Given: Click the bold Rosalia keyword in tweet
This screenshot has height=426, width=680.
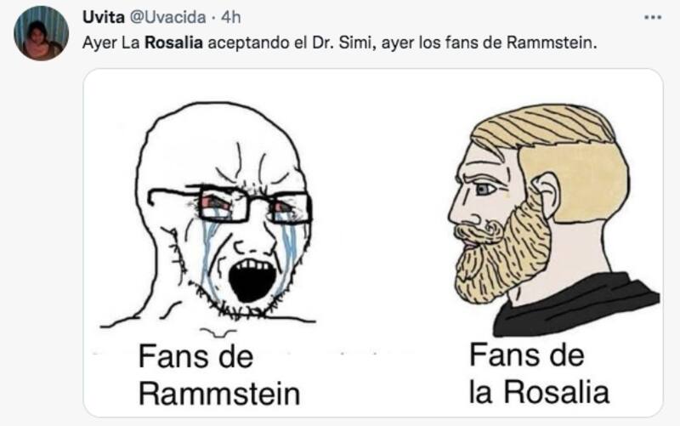Looking at the screenshot, I should tap(173, 43).
